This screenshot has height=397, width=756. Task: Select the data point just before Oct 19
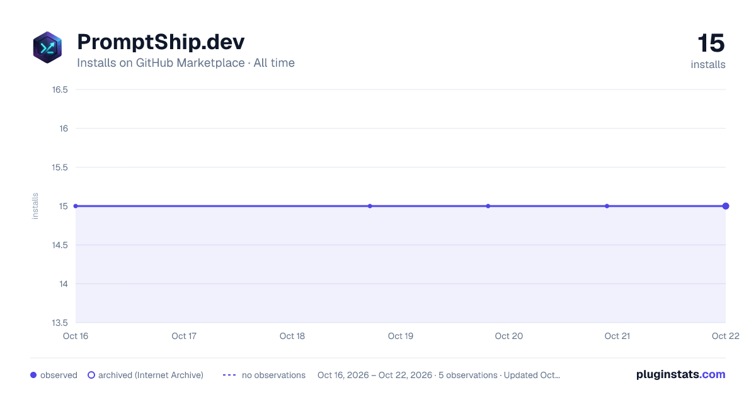(x=370, y=206)
